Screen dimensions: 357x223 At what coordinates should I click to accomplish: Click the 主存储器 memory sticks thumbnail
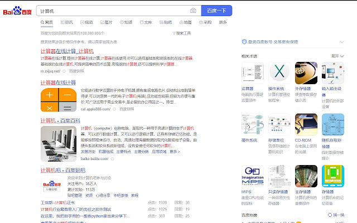tap(306, 176)
